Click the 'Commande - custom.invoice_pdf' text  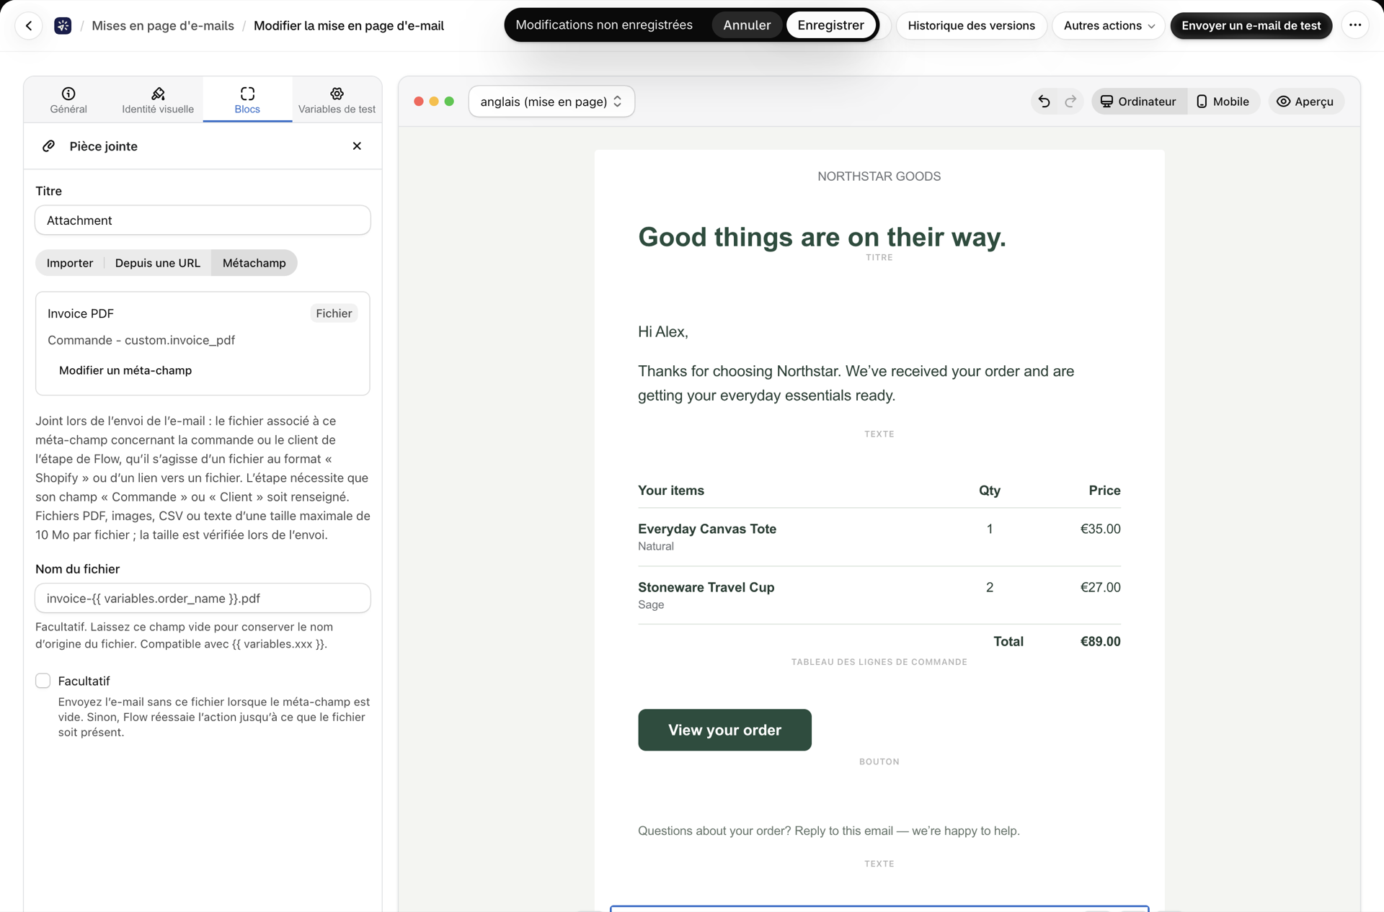click(x=141, y=340)
